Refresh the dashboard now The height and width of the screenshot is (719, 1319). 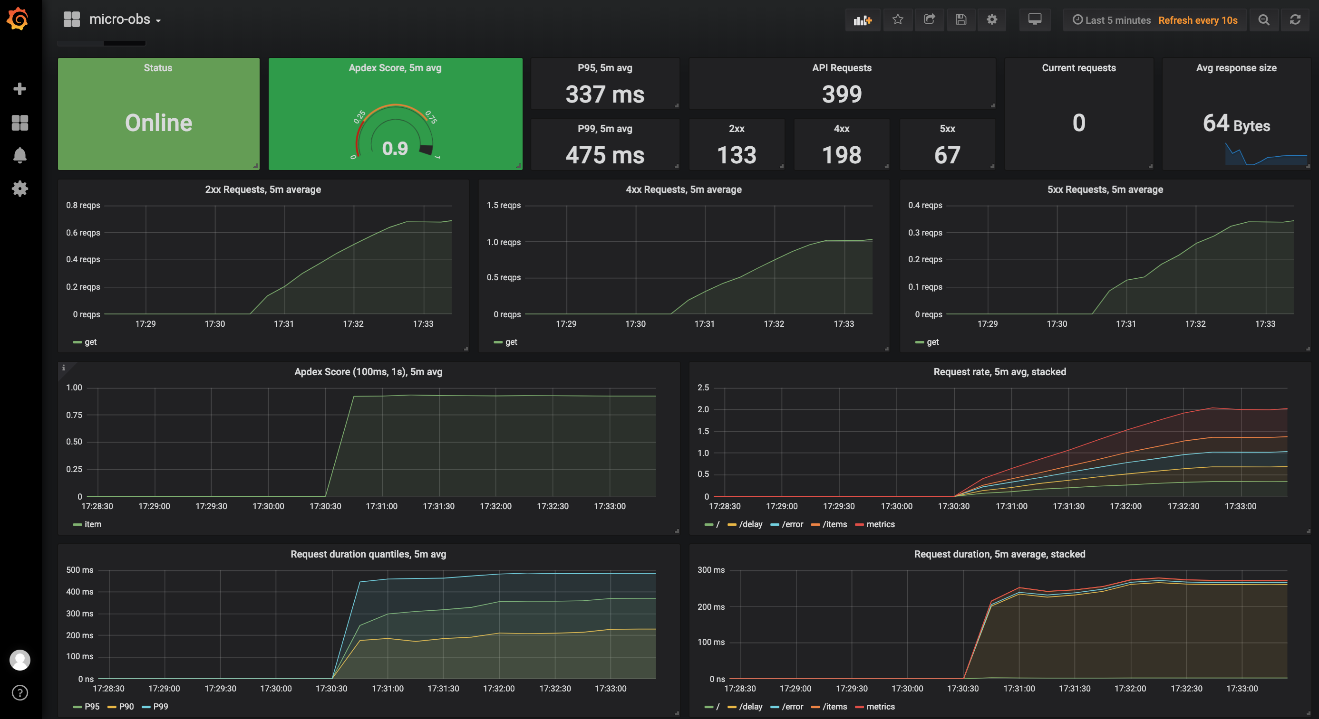tap(1295, 20)
